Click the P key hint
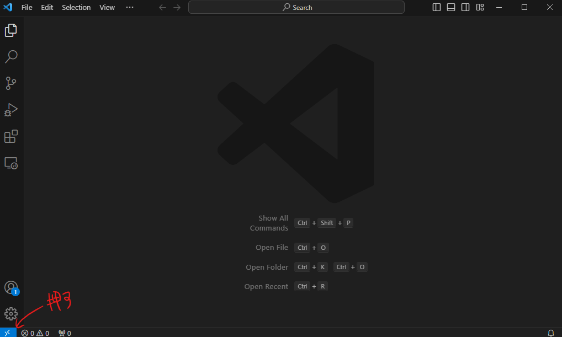 pyautogui.click(x=348, y=223)
